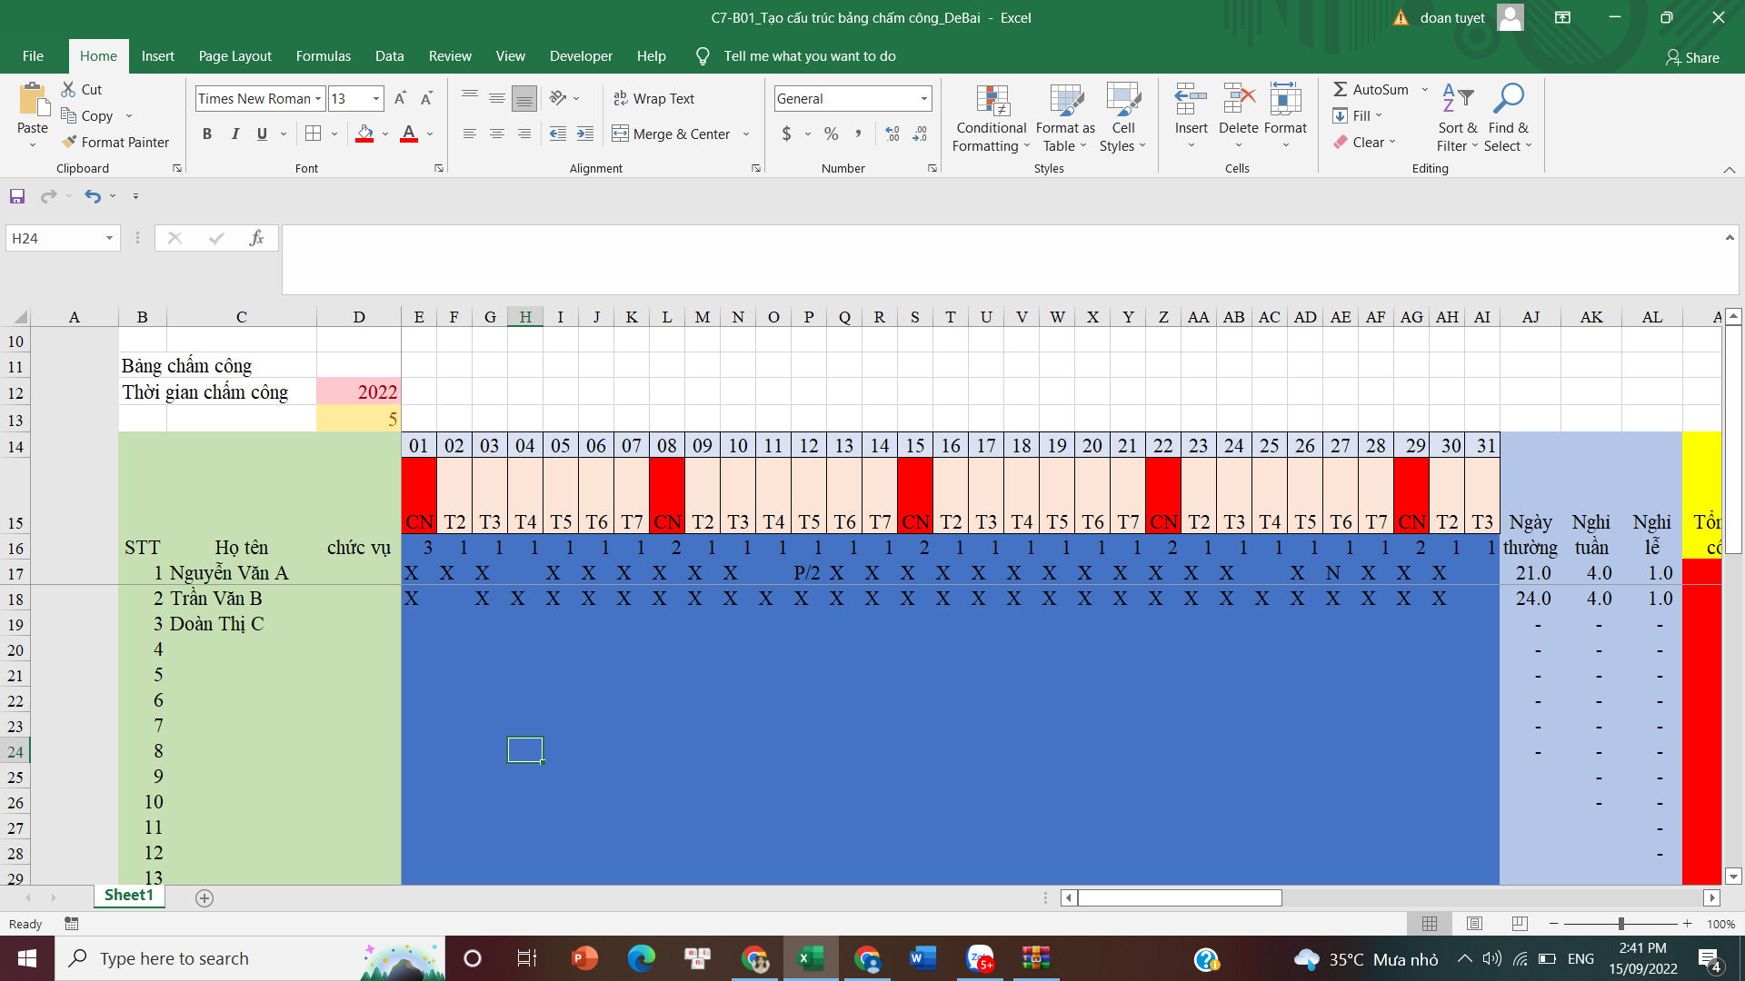This screenshot has width=1745, height=981.
Task: Click the Paste clipboard icon
Action: (x=33, y=100)
